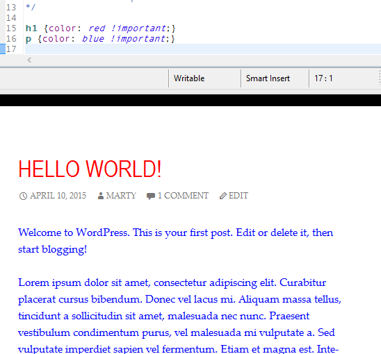Click the HELLO WORLD! post title
The width and height of the screenshot is (381, 354).
click(x=90, y=169)
